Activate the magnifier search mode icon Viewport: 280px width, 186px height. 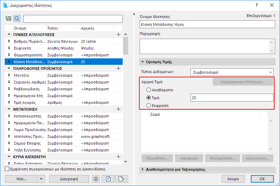[x=17, y=19]
